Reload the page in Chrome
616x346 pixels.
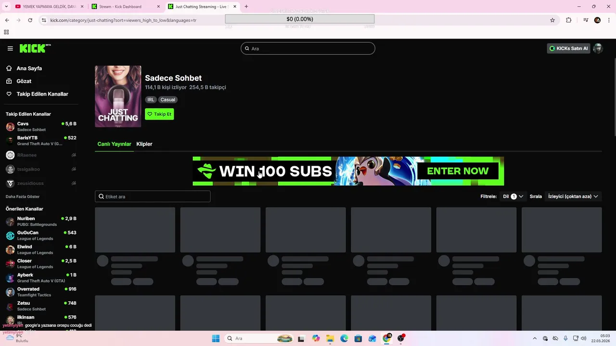30,20
